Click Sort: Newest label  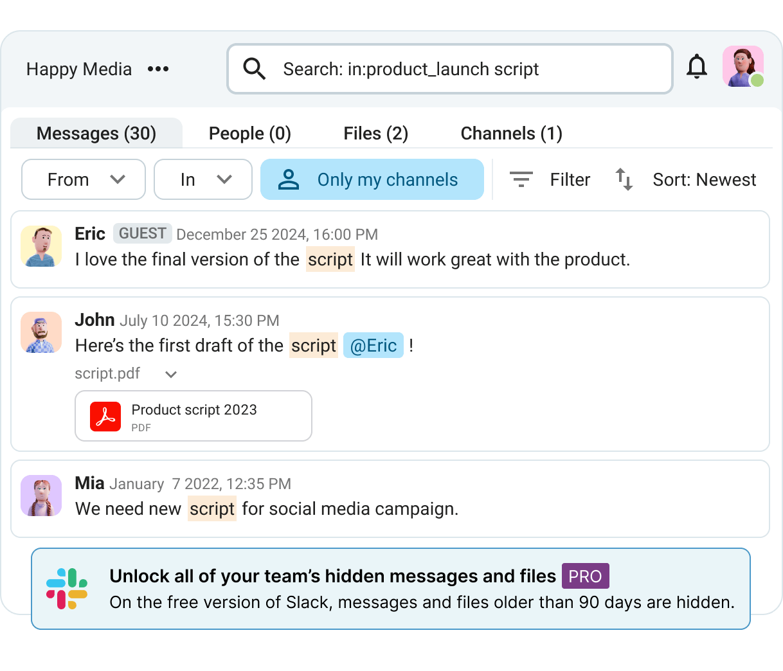tap(704, 179)
